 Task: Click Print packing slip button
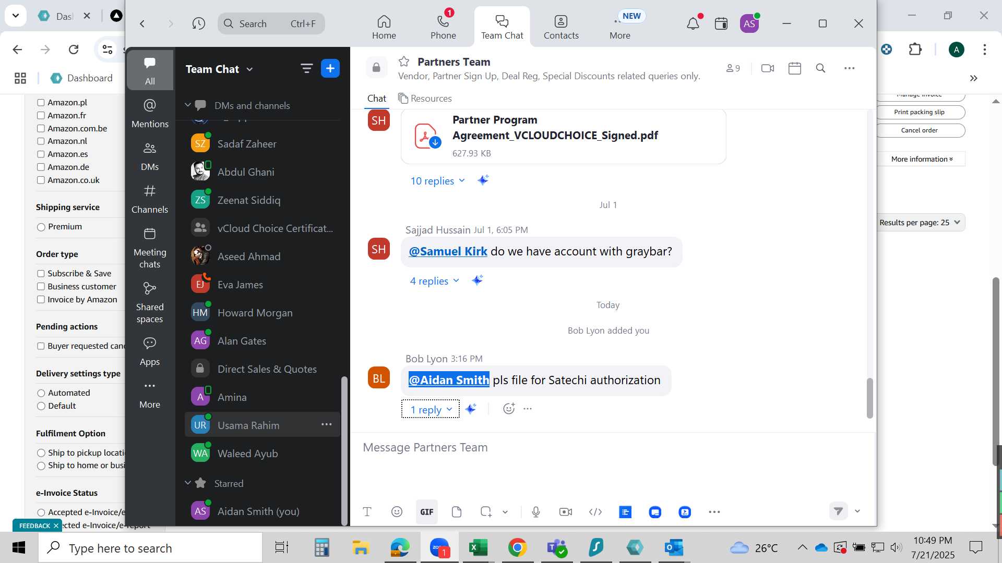(920, 112)
